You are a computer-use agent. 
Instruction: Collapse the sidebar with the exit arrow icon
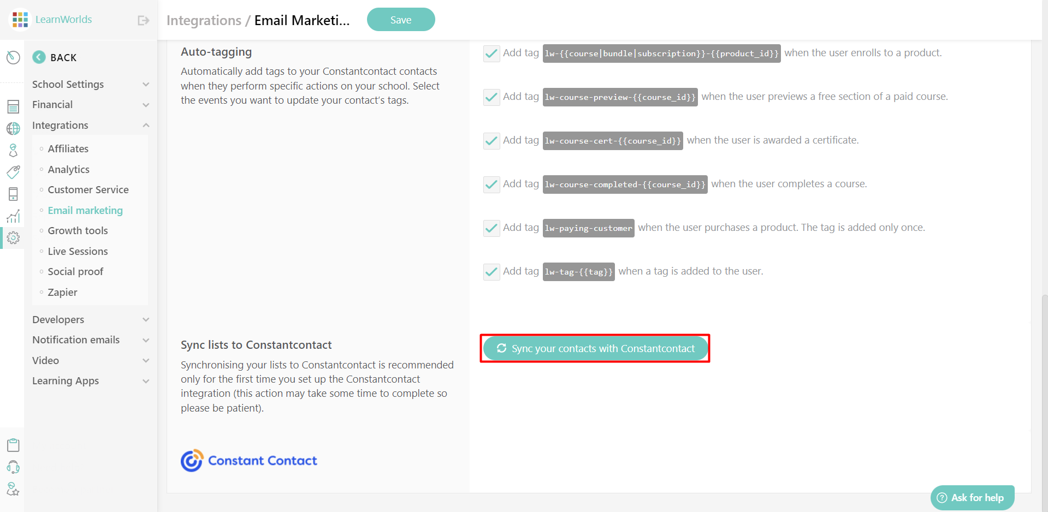[x=143, y=20]
